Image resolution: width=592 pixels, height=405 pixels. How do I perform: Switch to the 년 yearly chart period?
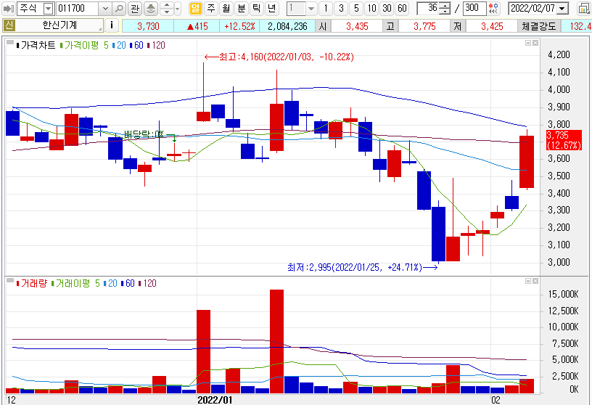[x=271, y=8]
